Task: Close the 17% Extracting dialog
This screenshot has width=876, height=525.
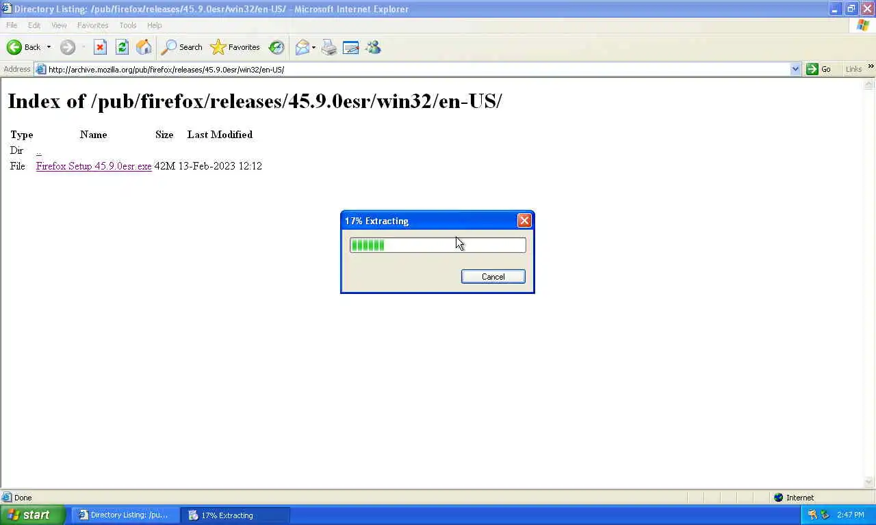Action: (524, 220)
